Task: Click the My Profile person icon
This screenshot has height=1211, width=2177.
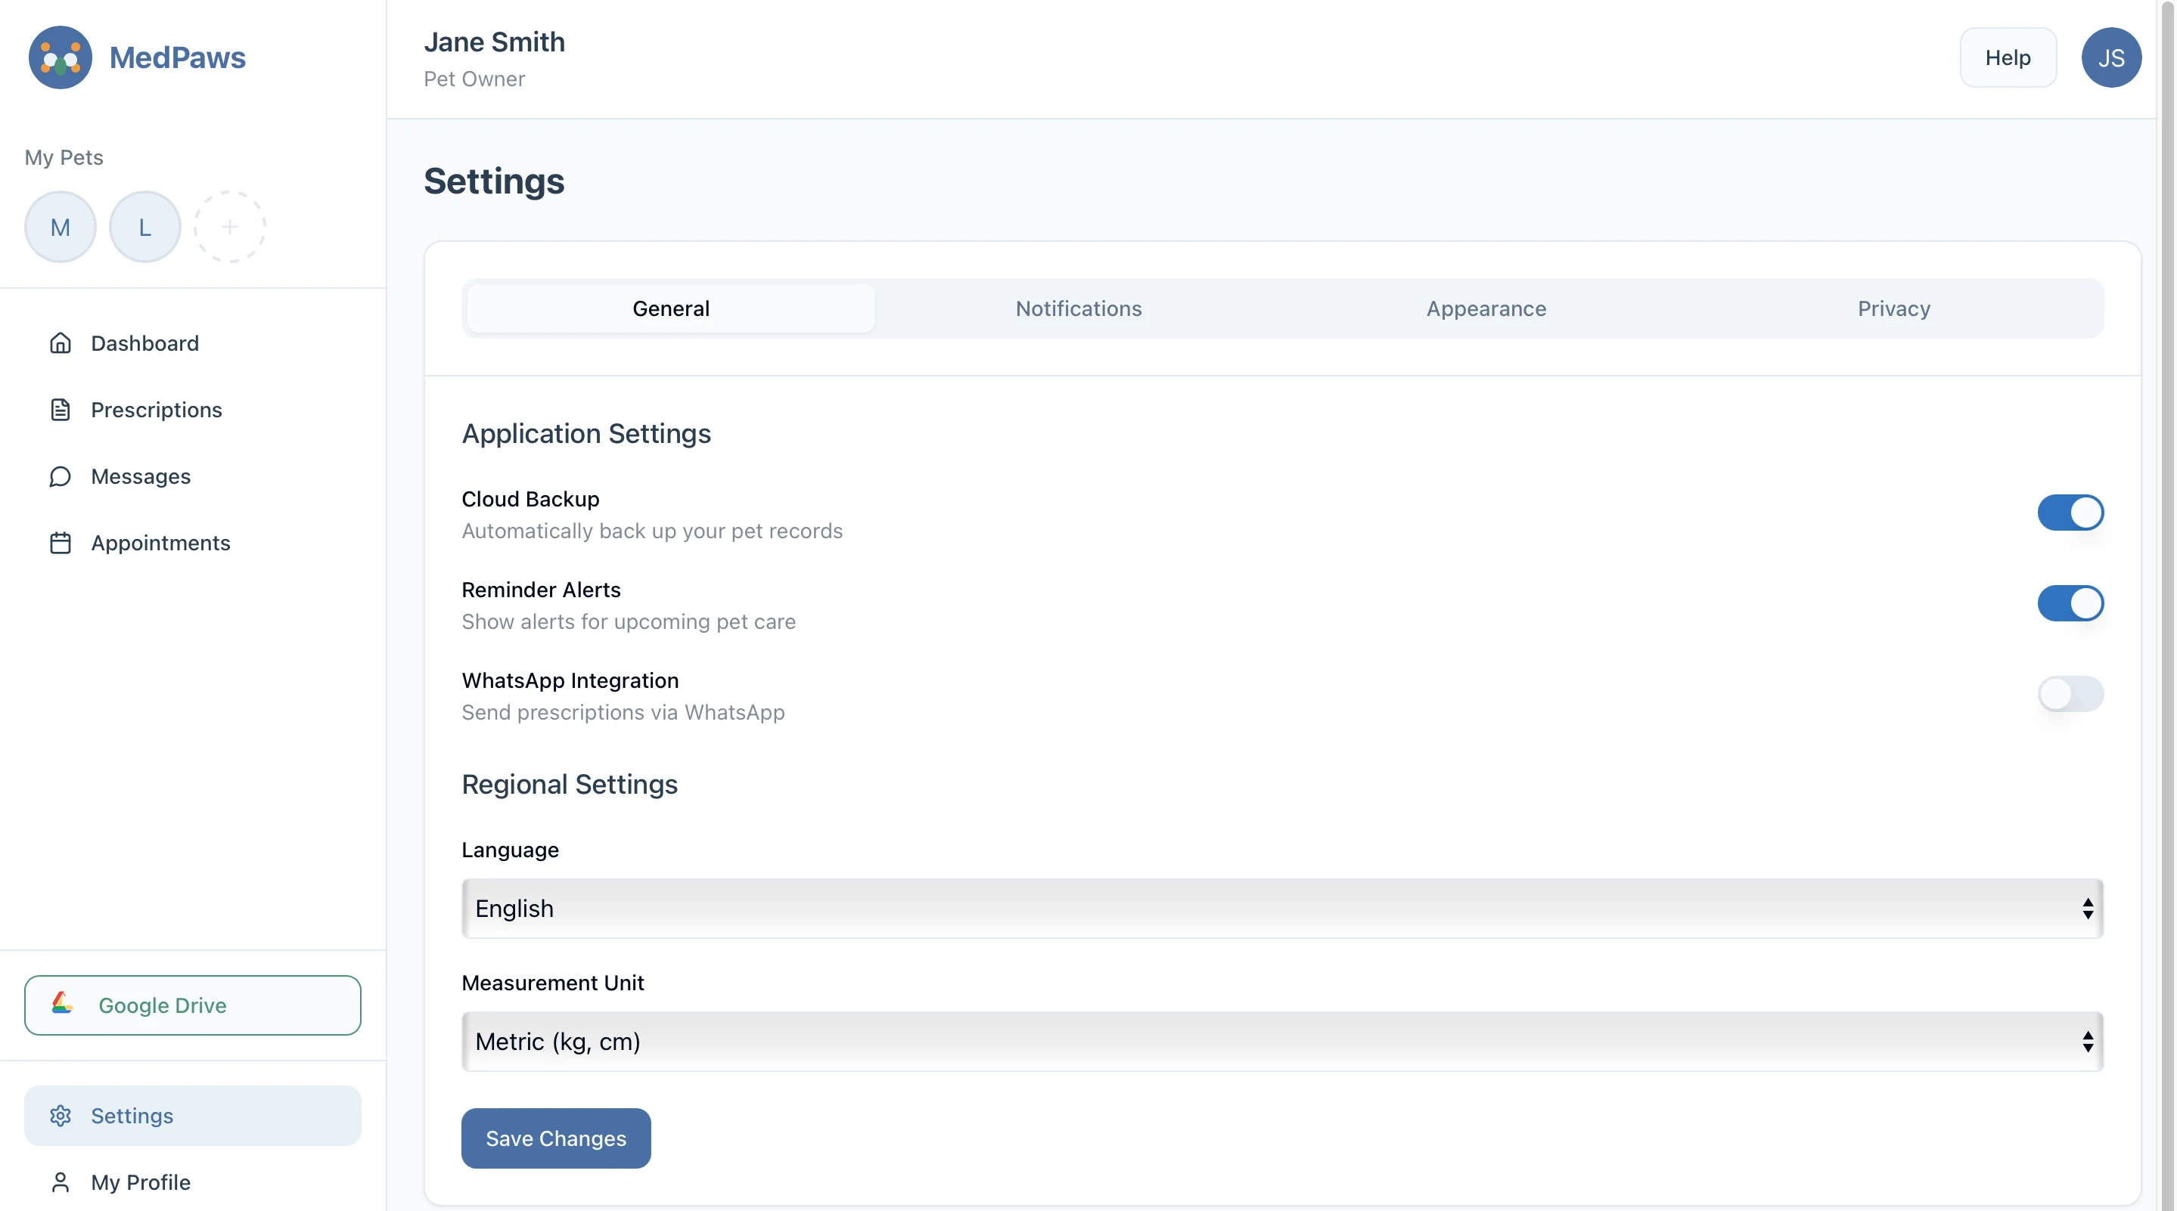Action: 60,1182
